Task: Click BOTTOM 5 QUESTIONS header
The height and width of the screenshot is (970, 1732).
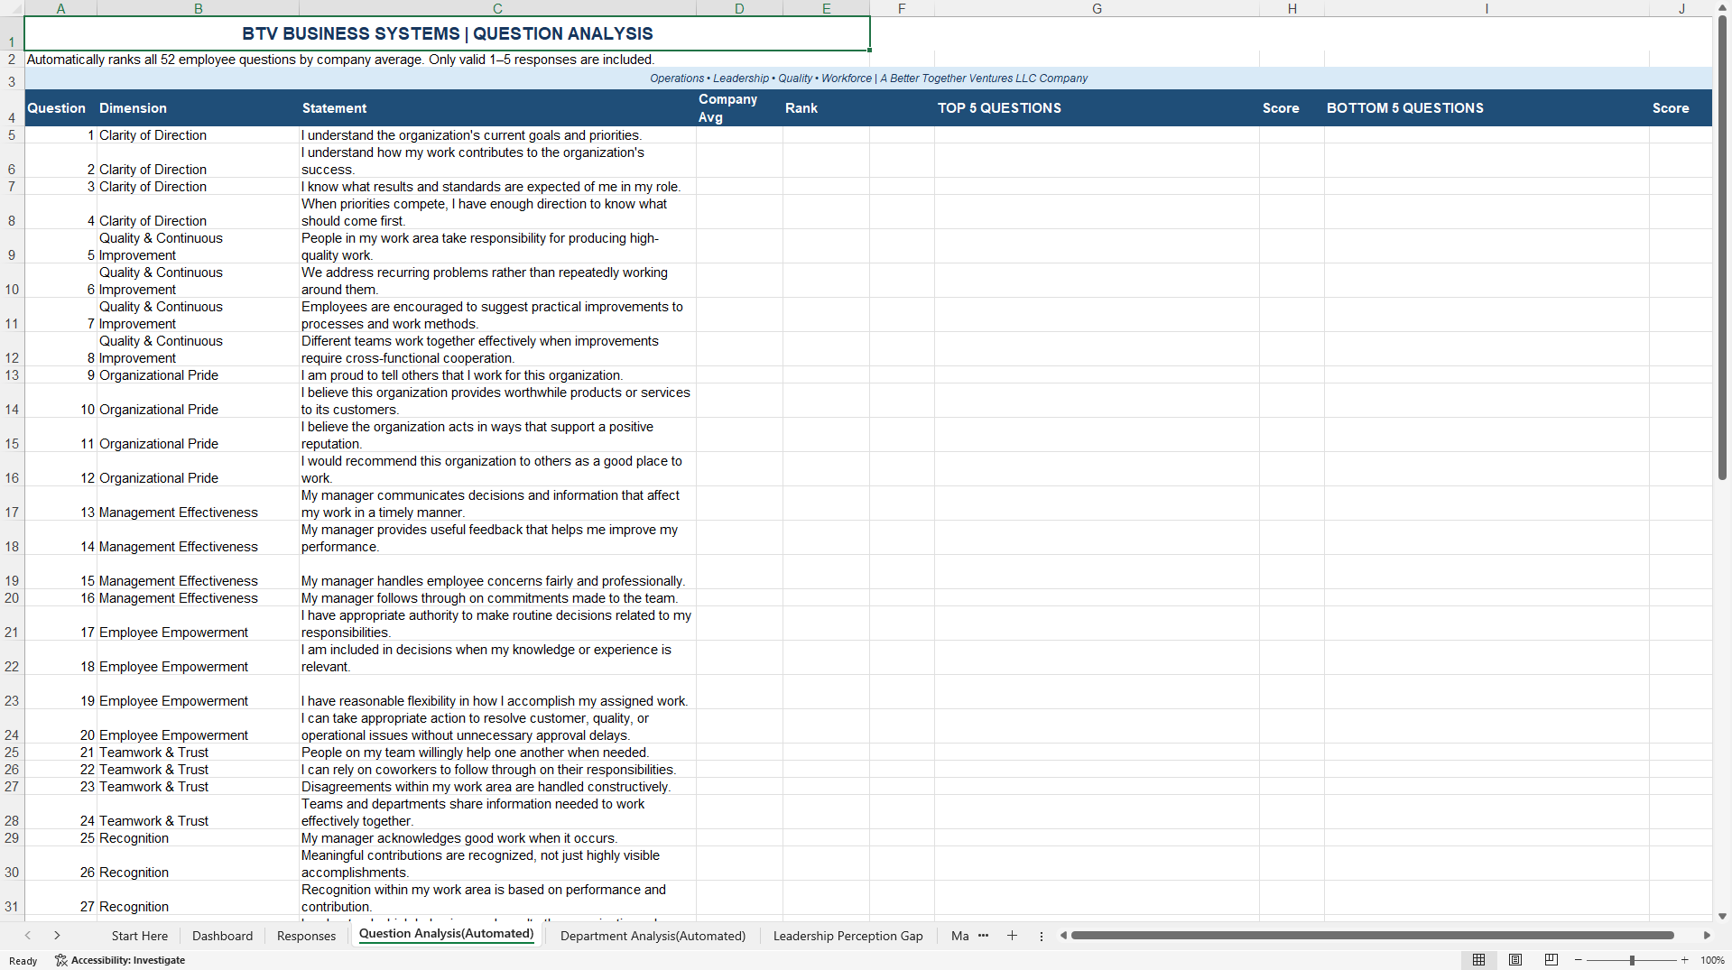Action: [1487, 108]
